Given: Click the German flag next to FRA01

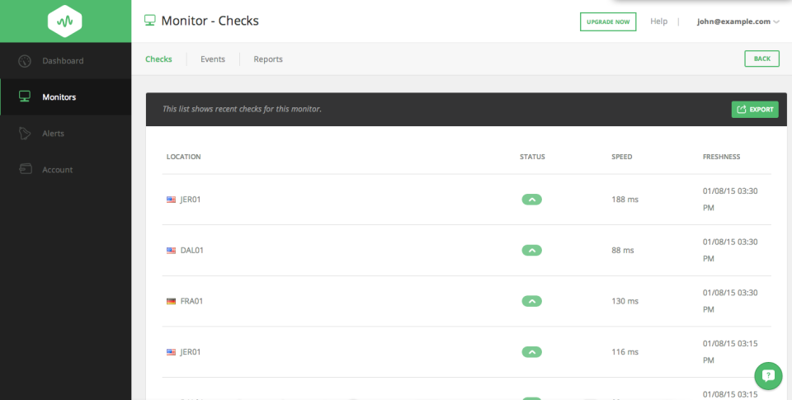Looking at the screenshot, I should [x=171, y=301].
